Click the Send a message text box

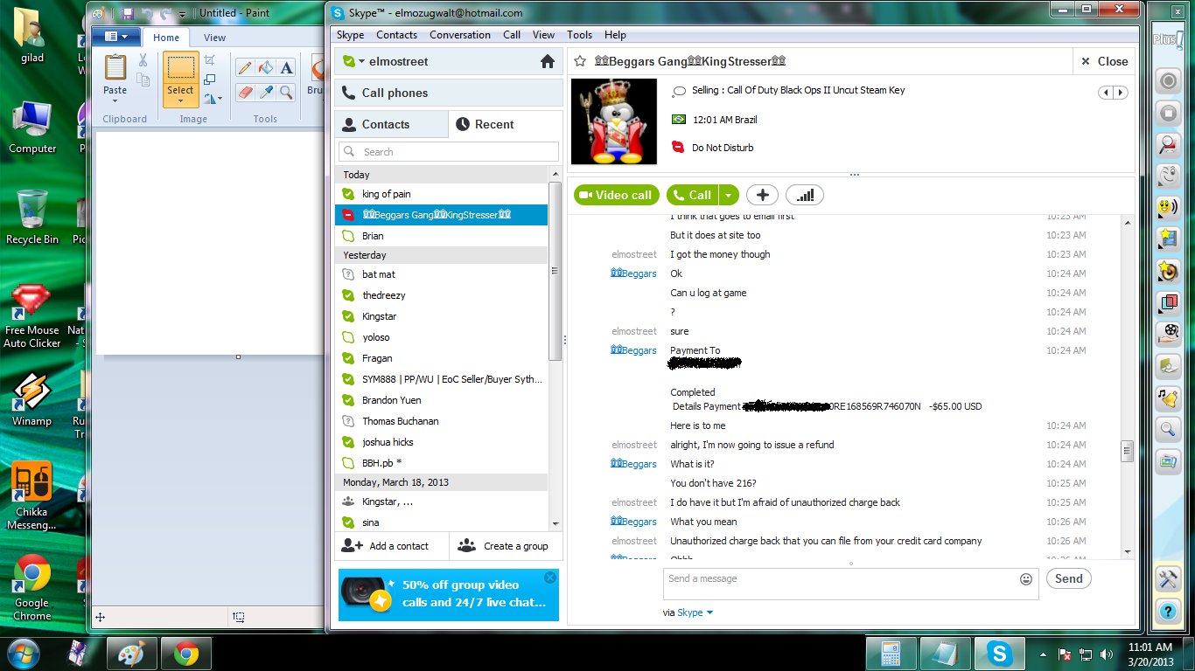[x=850, y=584]
